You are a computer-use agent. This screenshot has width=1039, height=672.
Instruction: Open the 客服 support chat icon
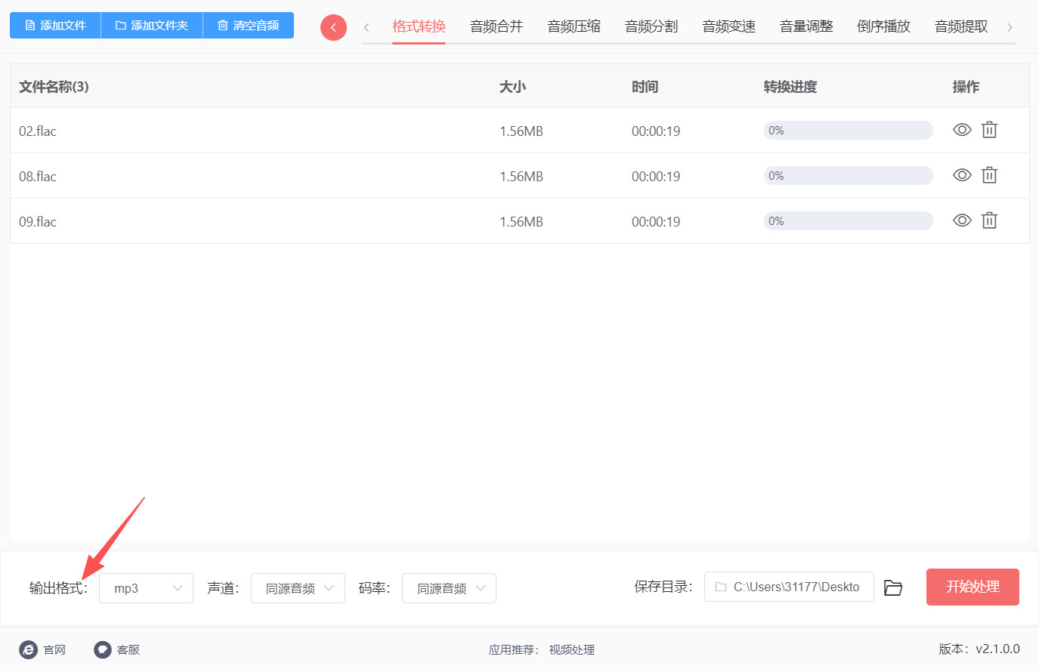tap(103, 649)
